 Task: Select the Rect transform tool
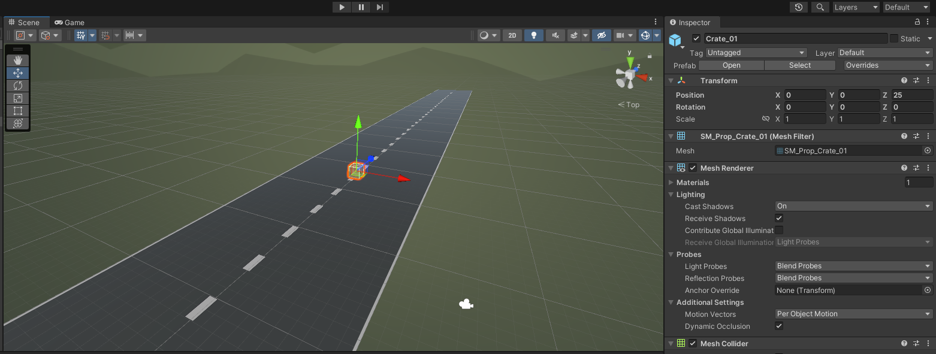tap(18, 111)
